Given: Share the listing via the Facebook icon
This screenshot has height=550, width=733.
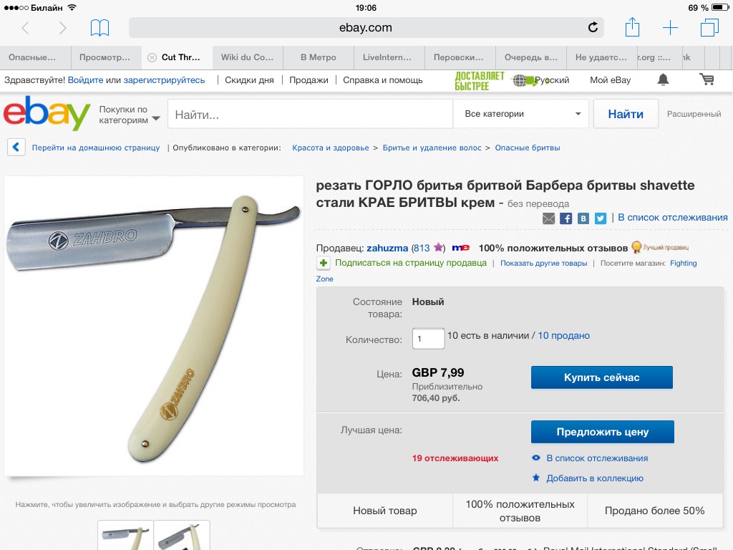Looking at the screenshot, I should 565,218.
